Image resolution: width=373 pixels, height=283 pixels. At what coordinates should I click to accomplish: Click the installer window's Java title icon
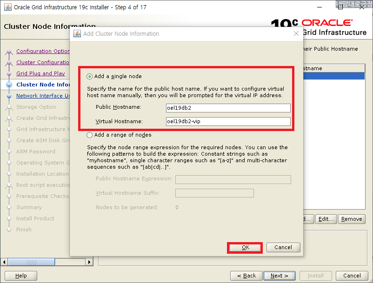pos(8,7)
